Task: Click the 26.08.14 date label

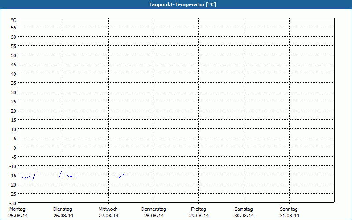Action: pyautogui.click(x=63, y=216)
